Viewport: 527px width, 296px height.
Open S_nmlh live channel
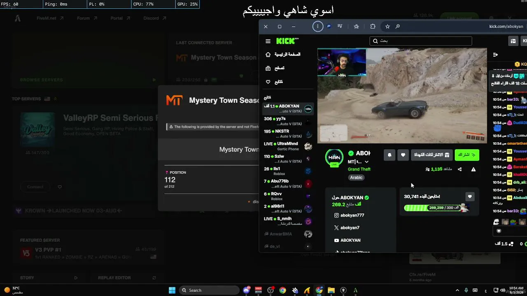click(288, 221)
